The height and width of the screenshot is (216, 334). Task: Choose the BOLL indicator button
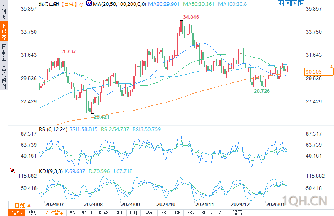pos(206,213)
